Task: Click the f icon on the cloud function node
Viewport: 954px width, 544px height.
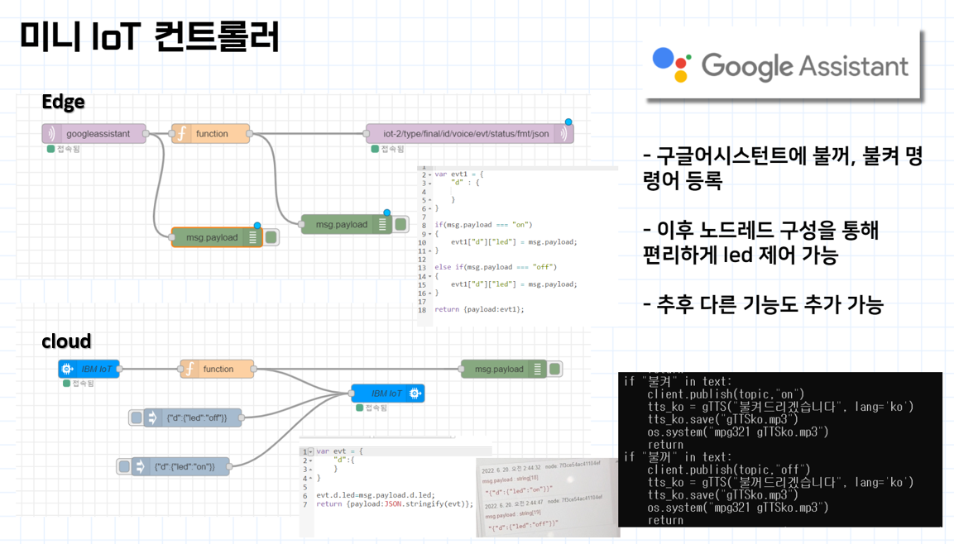Action: pyautogui.click(x=188, y=369)
